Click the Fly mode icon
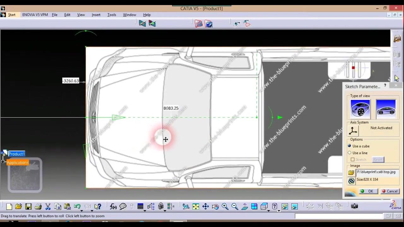This screenshot has width=404, height=227. 186,207
